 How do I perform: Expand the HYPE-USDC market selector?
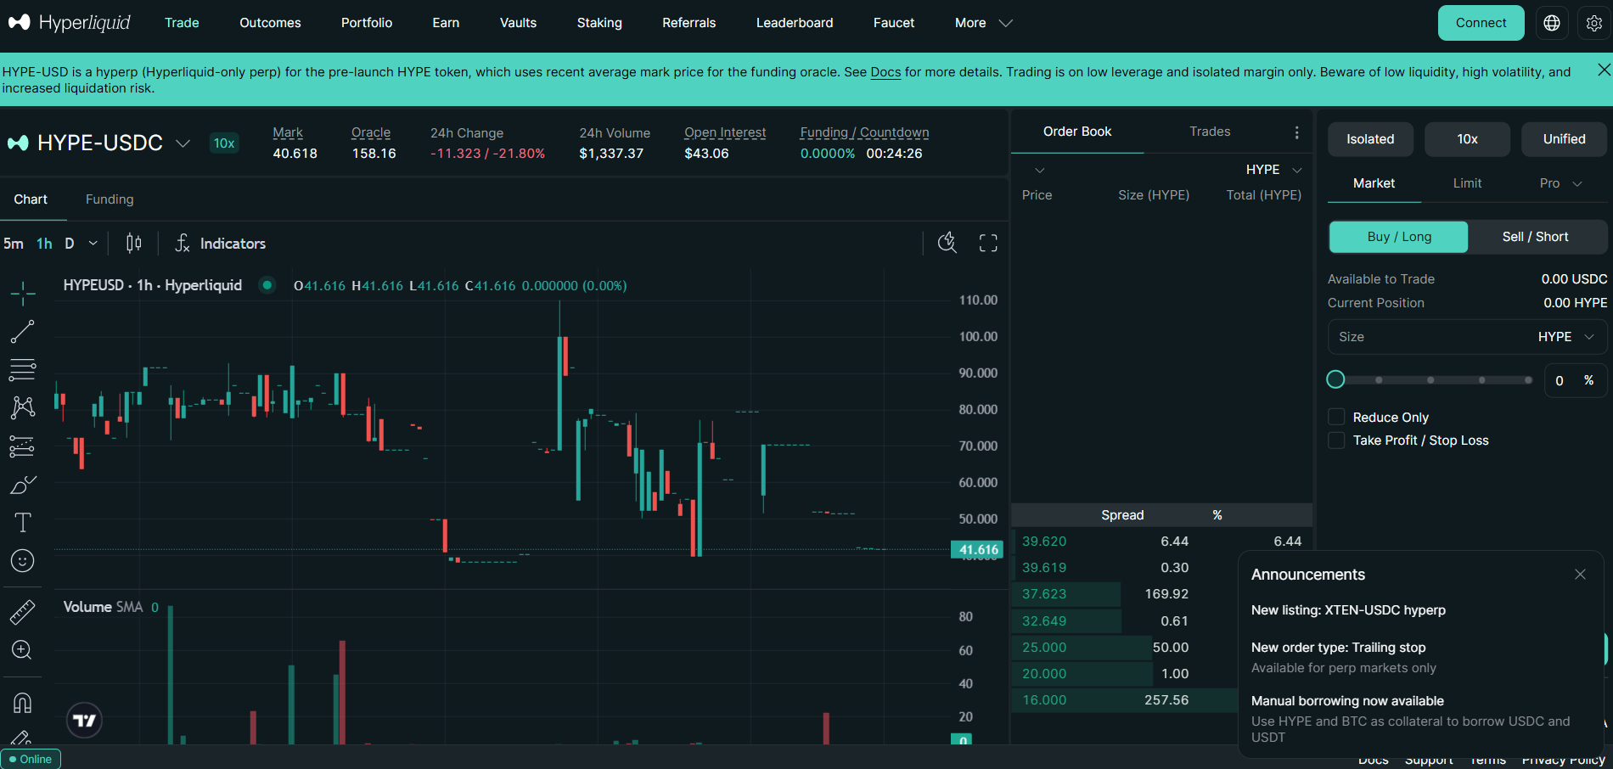click(x=183, y=143)
